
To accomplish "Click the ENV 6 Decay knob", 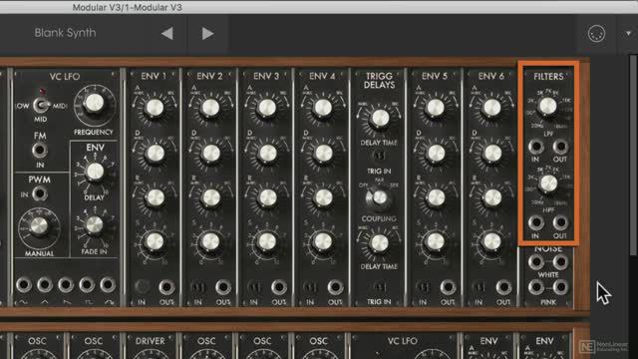I will (x=492, y=154).
